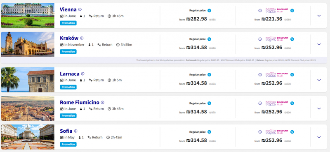The image size is (330, 152).
Task: Click the info icon beside Kraków
Action: [82, 38]
